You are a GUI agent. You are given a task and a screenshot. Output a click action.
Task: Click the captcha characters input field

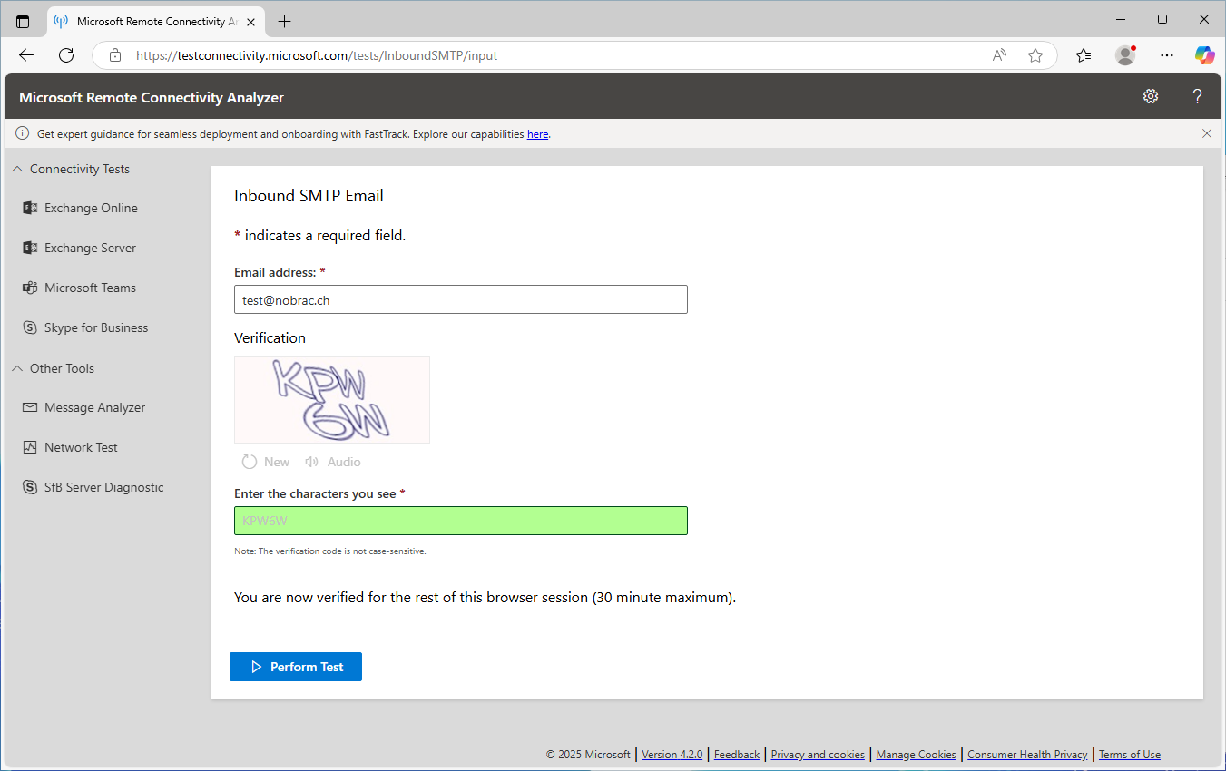[x=461, y=521]
